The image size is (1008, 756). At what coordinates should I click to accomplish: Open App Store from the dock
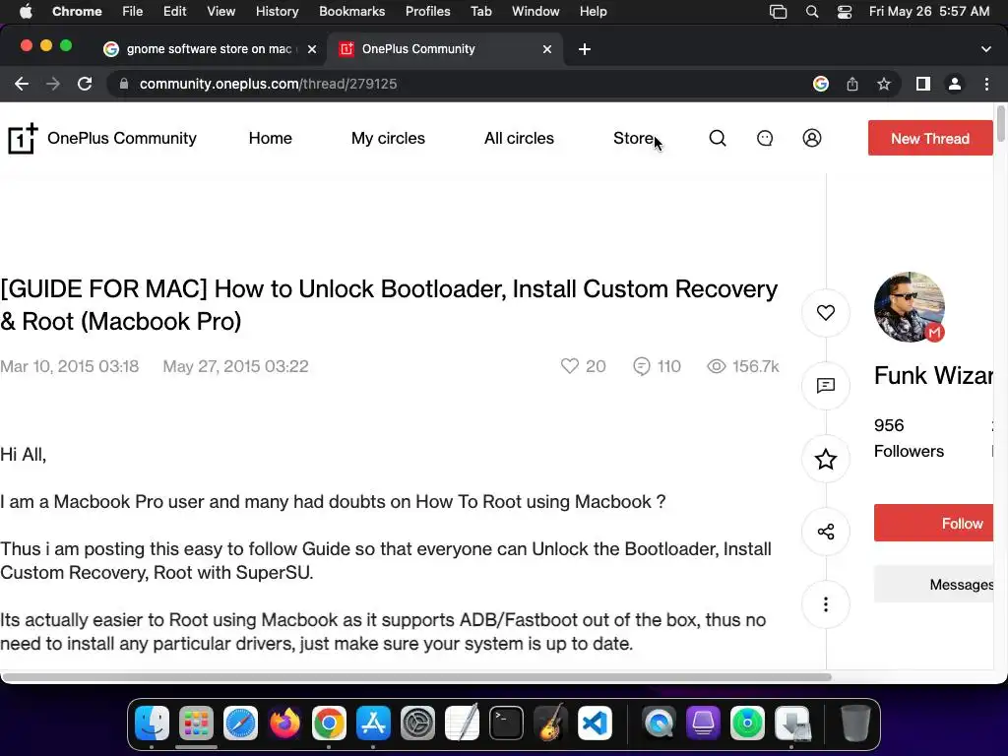pos(373,724)
